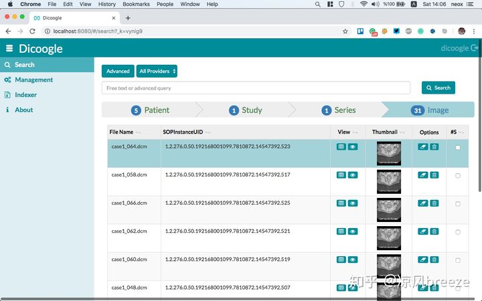Open metadata table view for case1_058.dcm
482x301 pixels.
[x=341, y=175]
